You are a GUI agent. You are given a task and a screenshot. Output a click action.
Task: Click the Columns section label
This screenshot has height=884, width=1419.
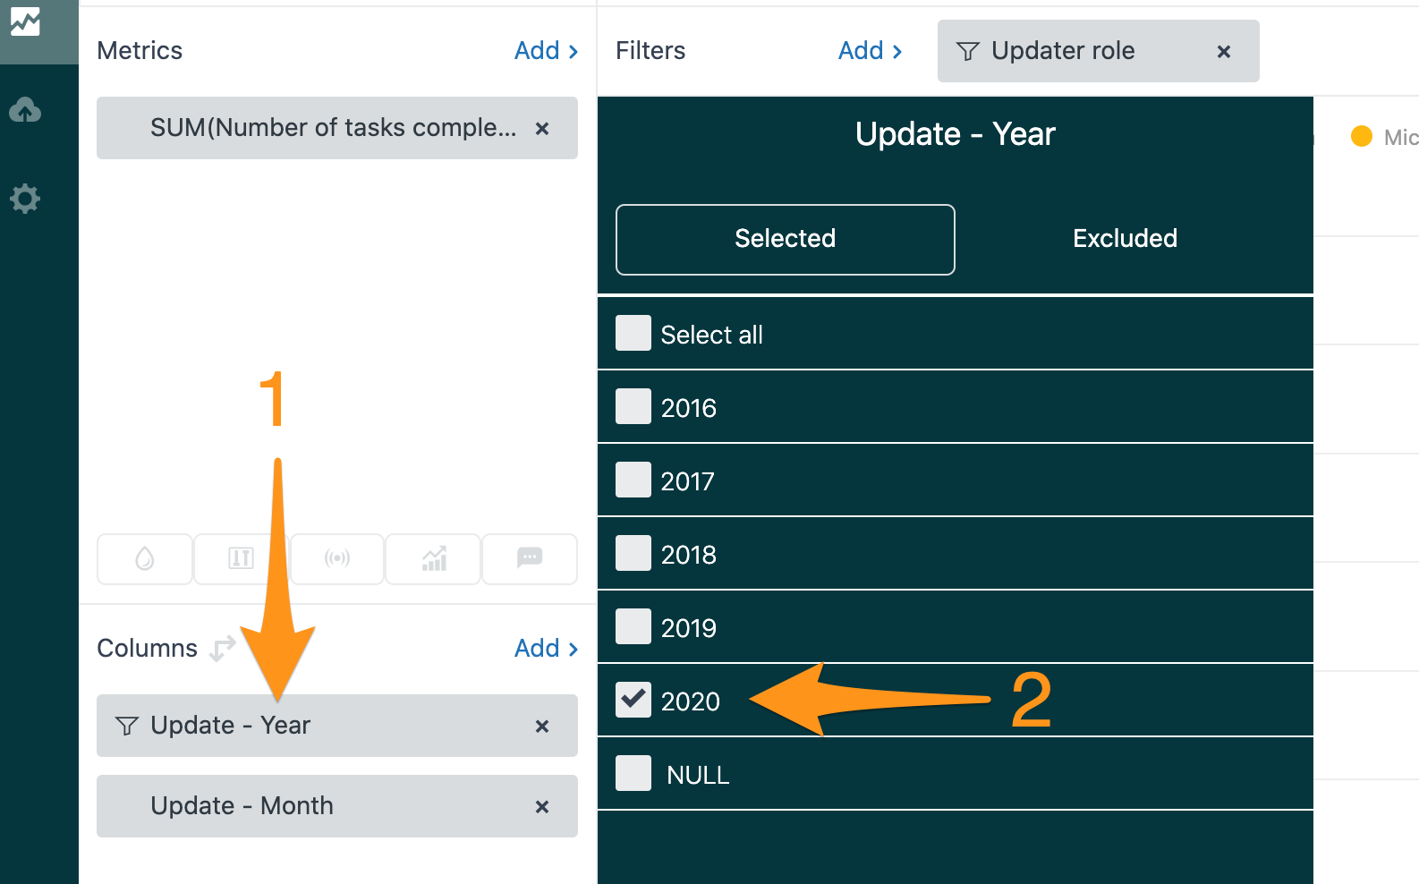147,649
